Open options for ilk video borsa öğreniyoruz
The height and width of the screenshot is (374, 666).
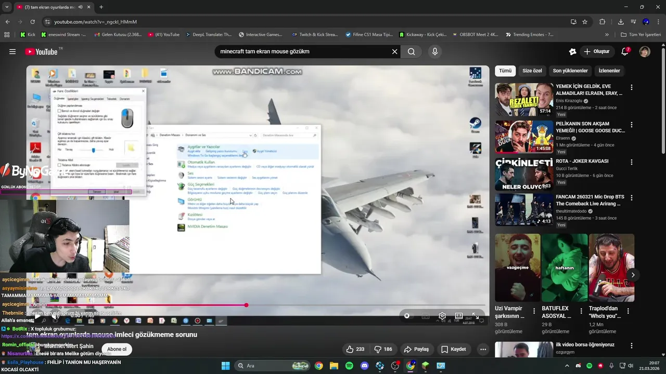click(x=632, y=346)
